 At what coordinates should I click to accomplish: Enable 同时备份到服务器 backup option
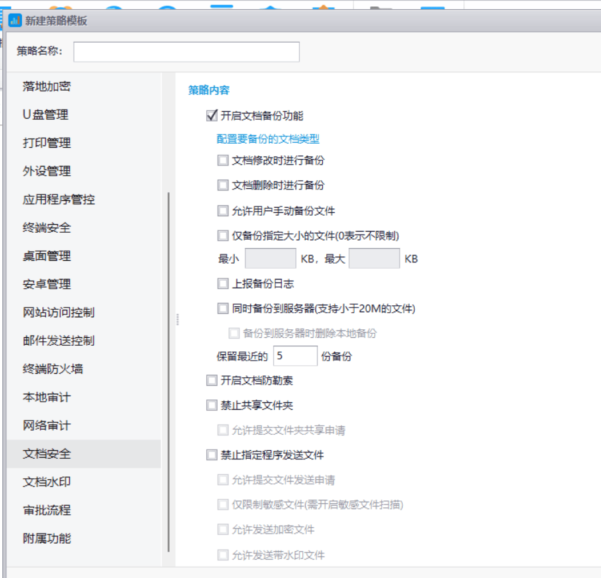(x=222, y=309)
